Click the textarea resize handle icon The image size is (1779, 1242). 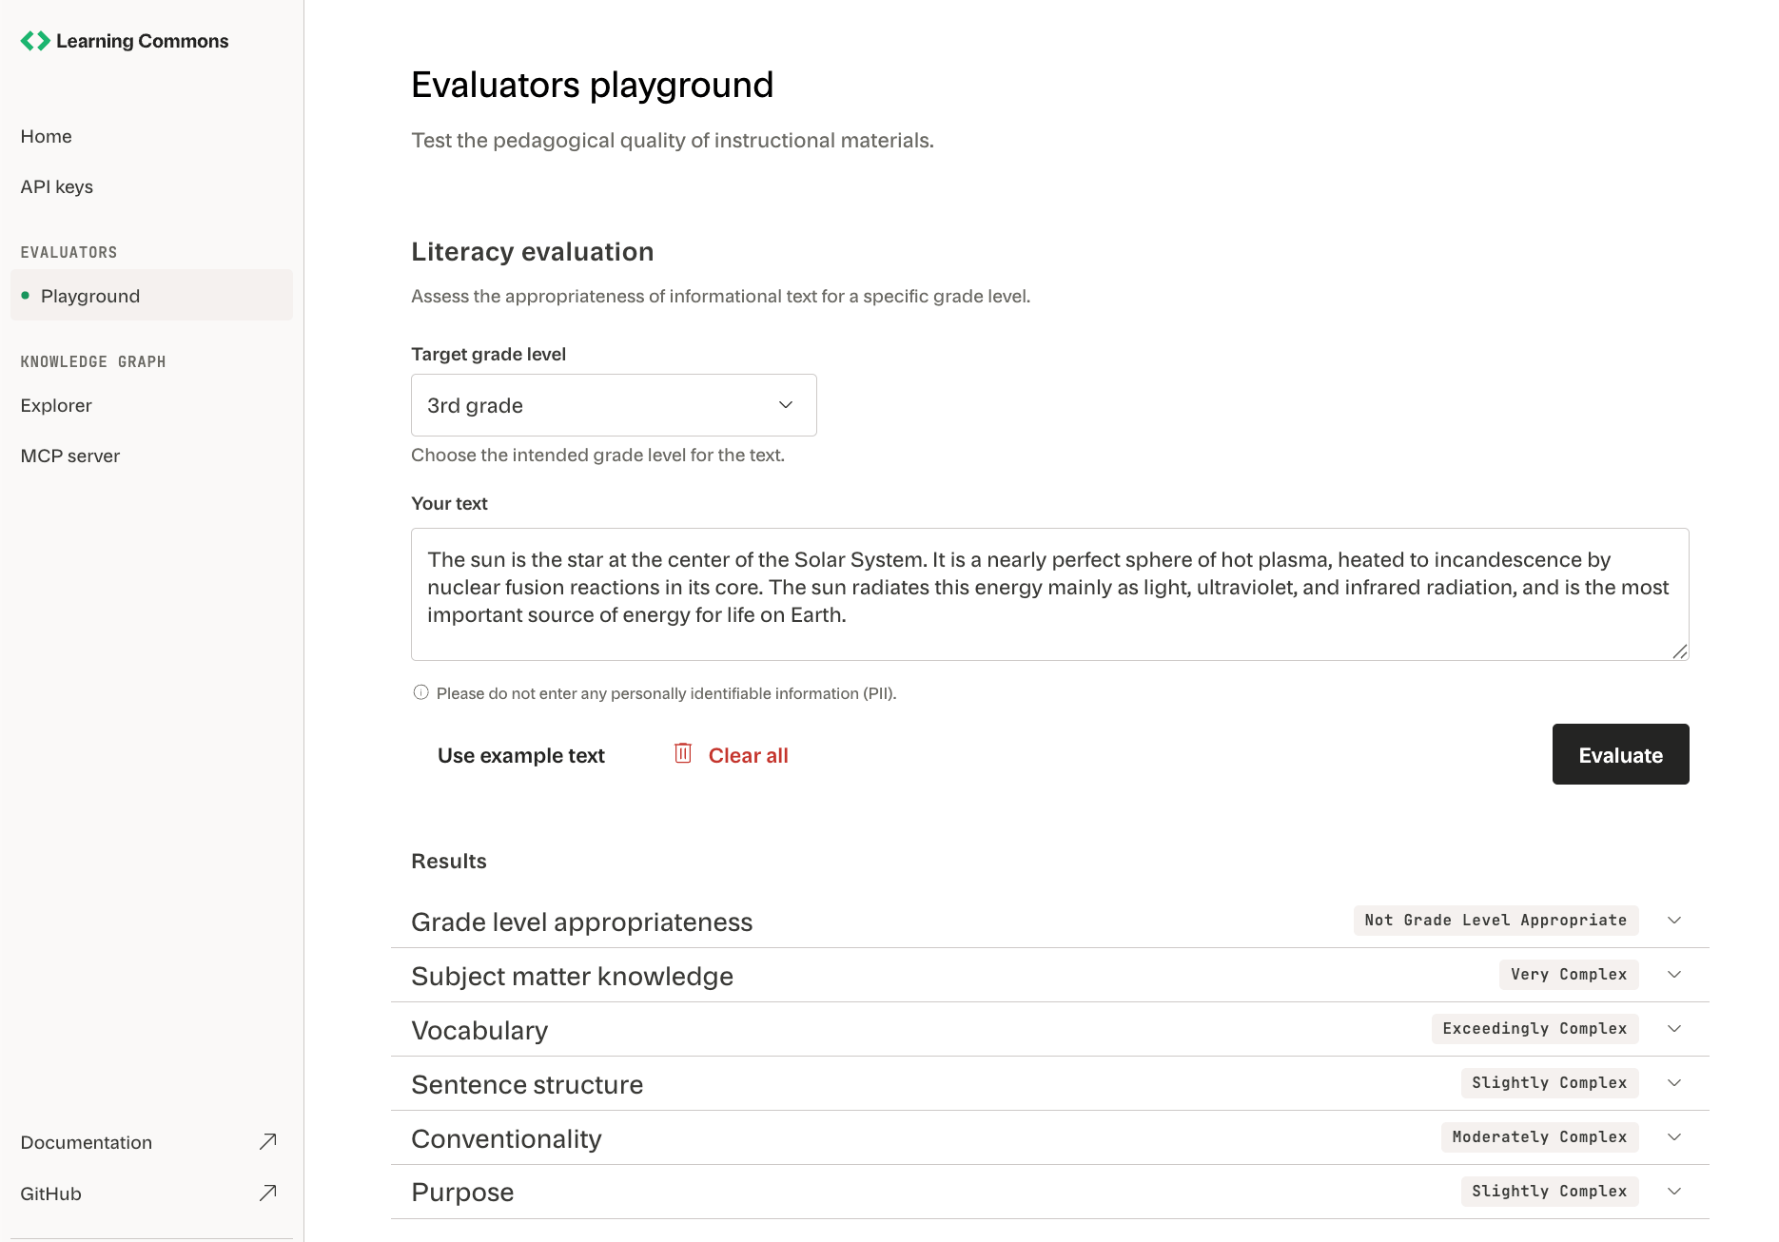(x=1679, y=650)
